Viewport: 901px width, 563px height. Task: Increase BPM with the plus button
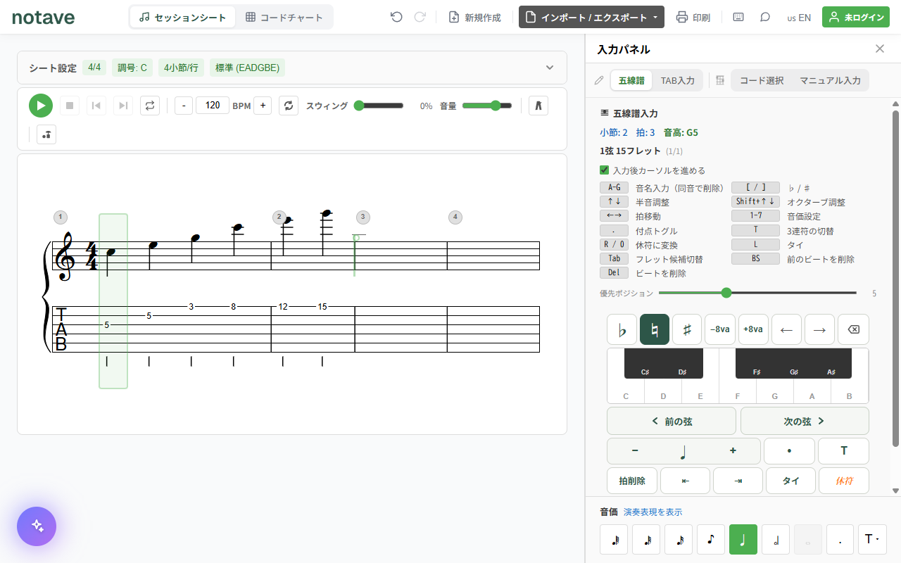[x=263, y=106]
